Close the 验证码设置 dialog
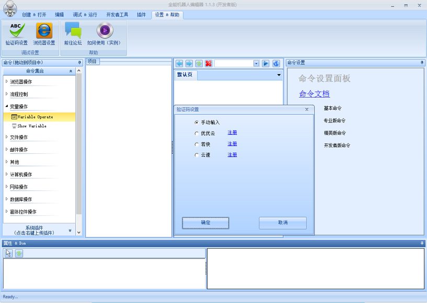 [307, 110]
